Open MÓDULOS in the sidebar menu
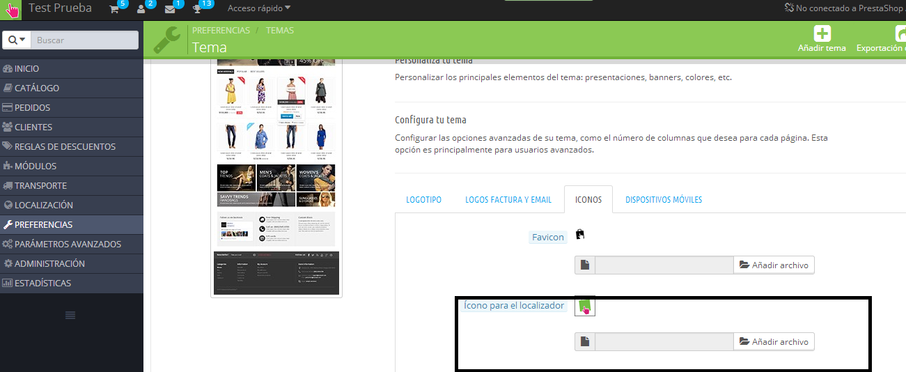This screenshot has width=906, height=372. (36, 166)
